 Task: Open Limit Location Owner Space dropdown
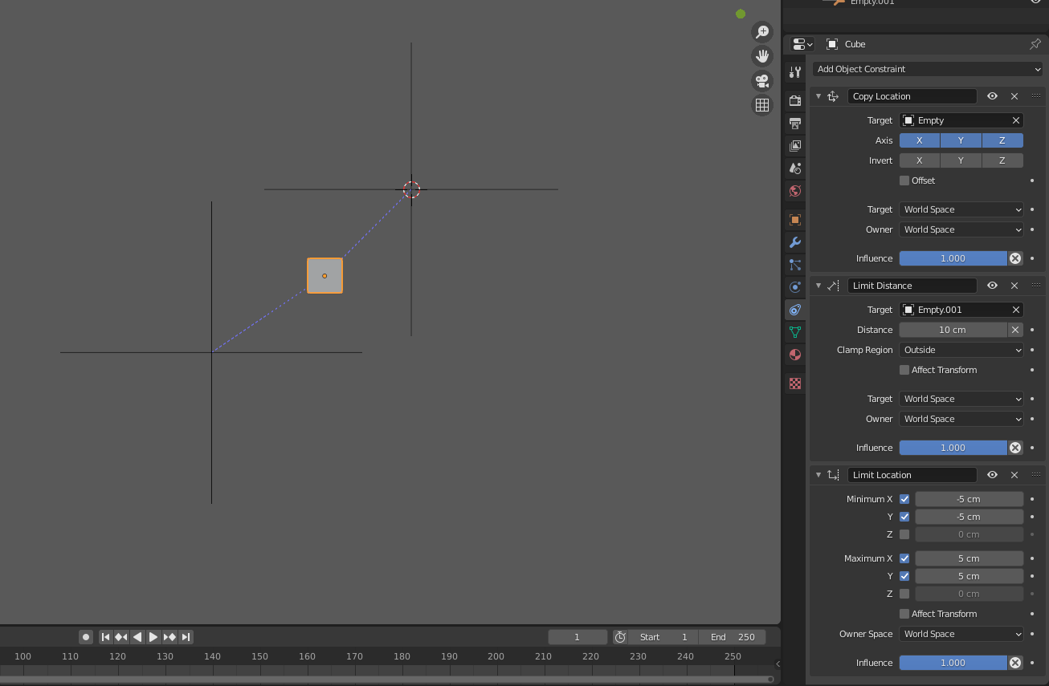[961, 634]
